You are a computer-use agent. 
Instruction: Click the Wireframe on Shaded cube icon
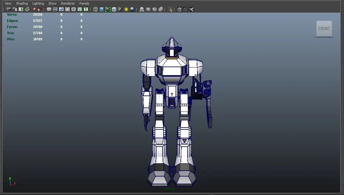[114, 9]
